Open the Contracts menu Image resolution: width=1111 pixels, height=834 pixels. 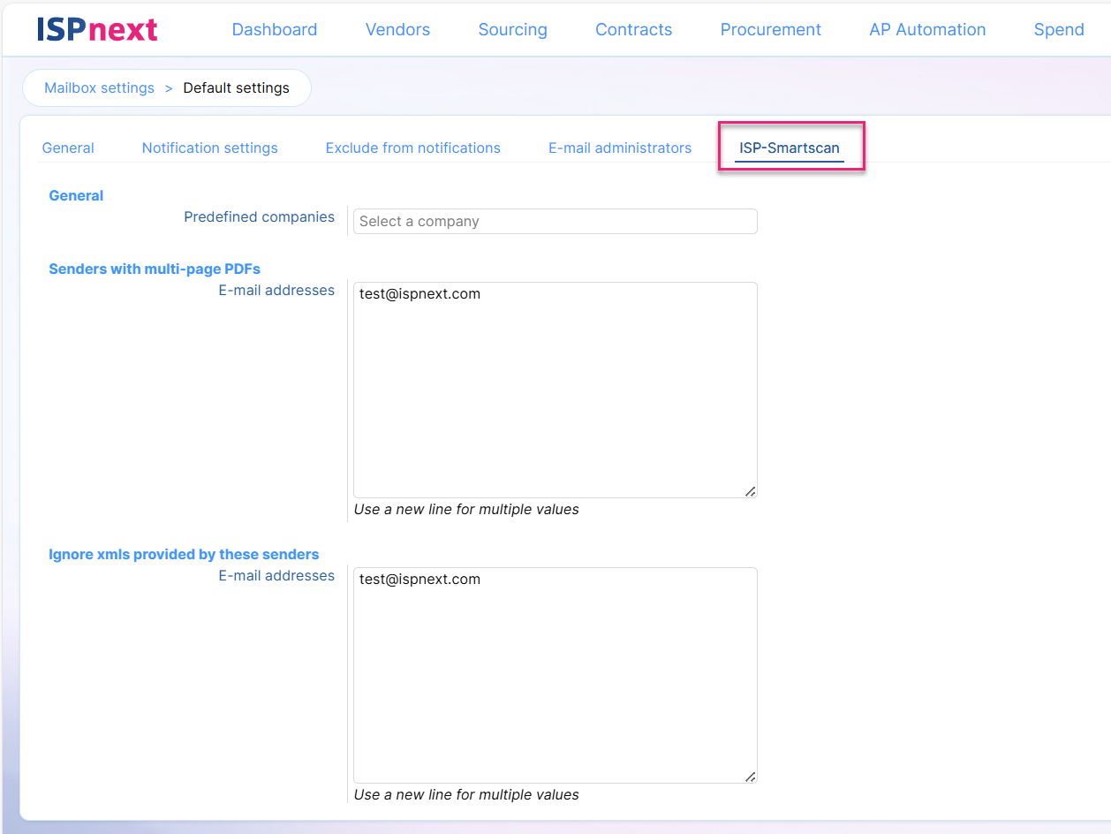point(634,29)
